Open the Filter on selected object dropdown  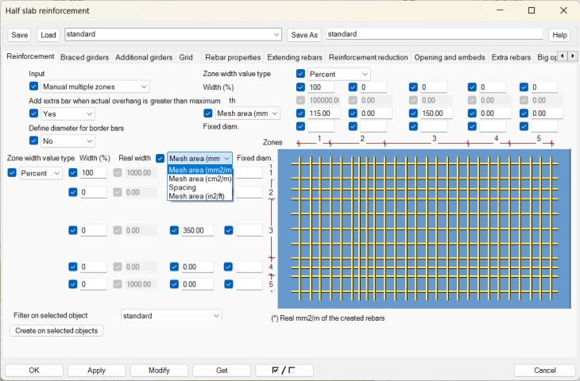click(x=172, y=315)
